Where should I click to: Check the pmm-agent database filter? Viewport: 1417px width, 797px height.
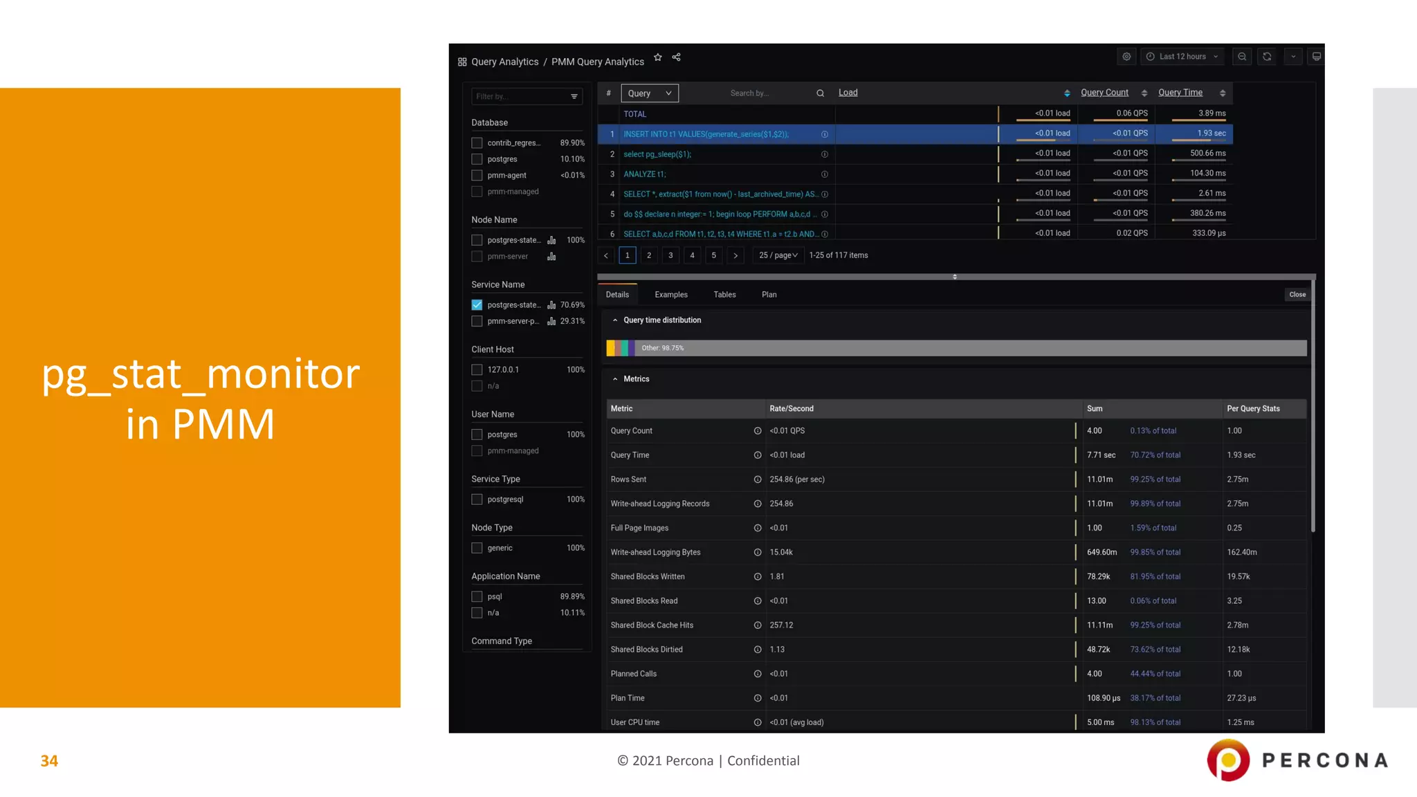pos(477,176)
